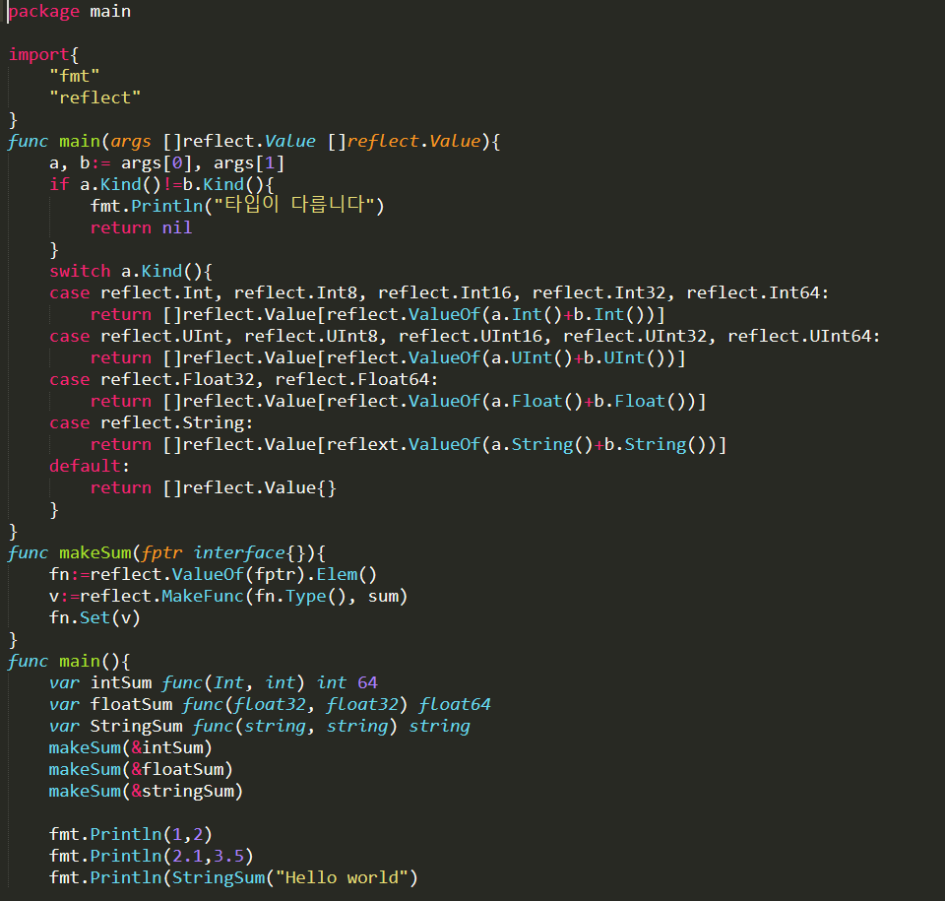Image resolution: width=945 pixels, height=901 pixels.
Task: Click the 'if' keyword
Action: pos(60,184)
